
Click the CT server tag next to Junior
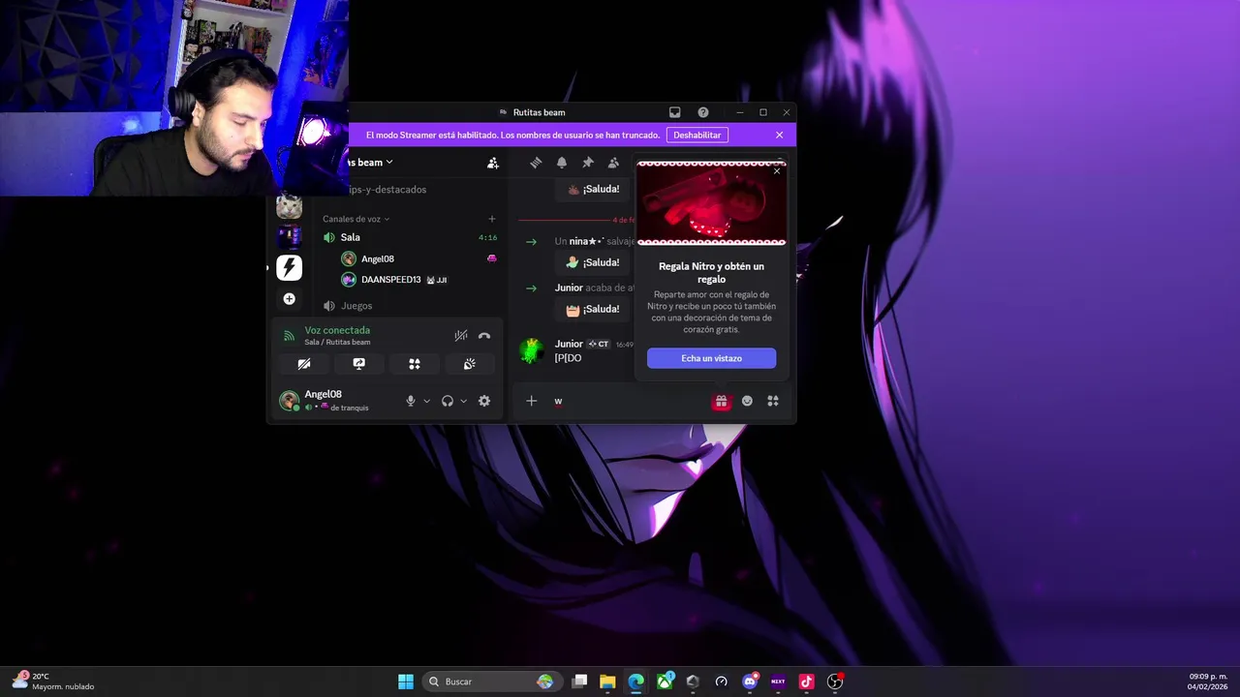point(598,344)
